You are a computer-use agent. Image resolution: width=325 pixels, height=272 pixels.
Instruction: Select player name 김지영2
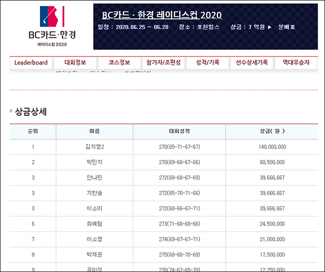point(95,147)
